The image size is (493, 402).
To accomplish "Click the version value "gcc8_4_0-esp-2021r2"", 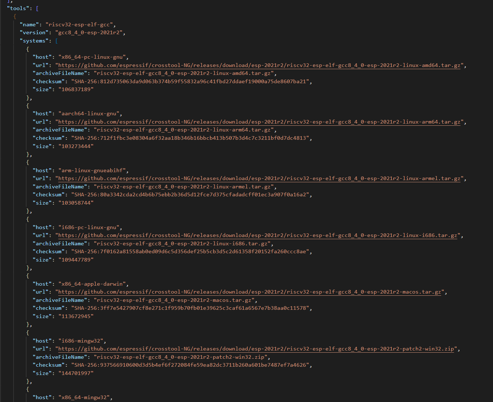I will [x=90, y=32].
